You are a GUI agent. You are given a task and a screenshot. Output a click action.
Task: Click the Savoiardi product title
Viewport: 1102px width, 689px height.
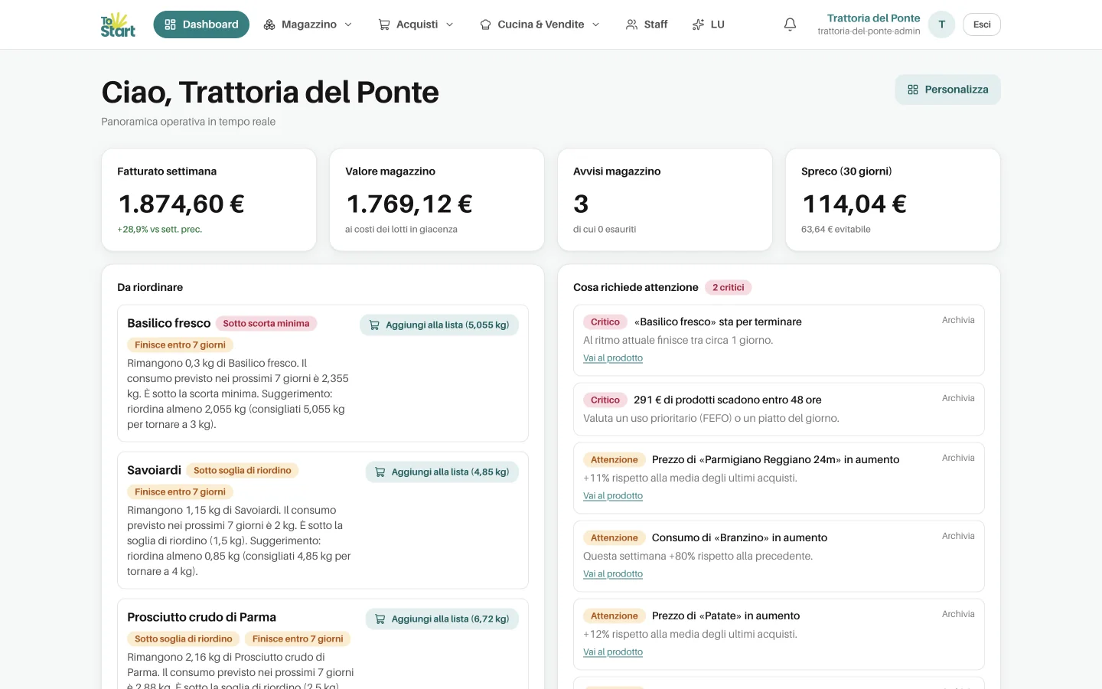[x=154, y=470]
